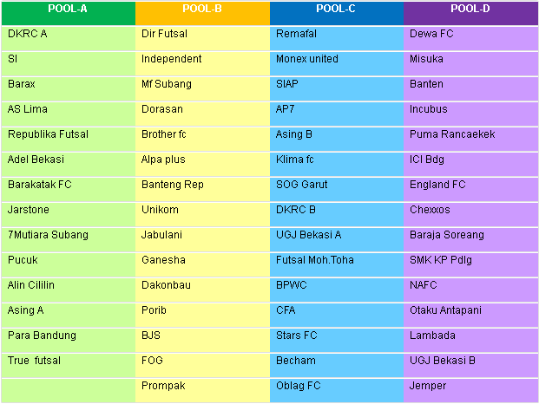Select True futsal cell

click(x=34, y=361)
